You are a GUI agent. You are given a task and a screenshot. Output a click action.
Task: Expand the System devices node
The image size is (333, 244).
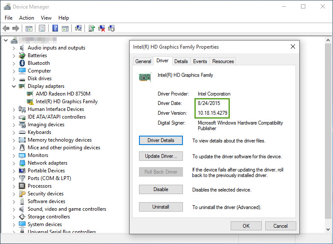point(14,224)
